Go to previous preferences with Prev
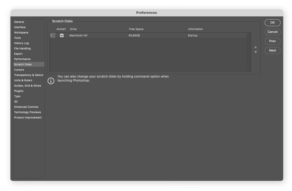The image size is (292, 191). coord(272,41)
